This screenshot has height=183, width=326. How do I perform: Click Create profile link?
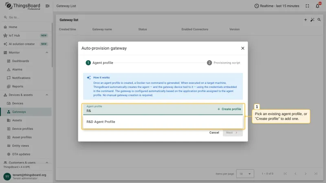tap(229, 109)
